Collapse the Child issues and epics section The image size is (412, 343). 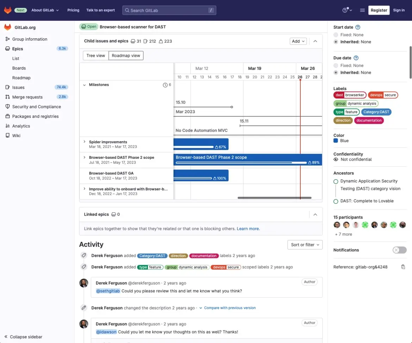pyautogui.click(x=315, y=41)
